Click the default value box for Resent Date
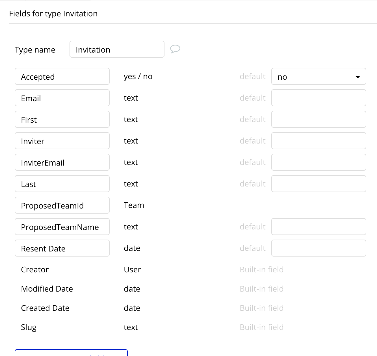 pyautogui.click(x=318, y=248)
